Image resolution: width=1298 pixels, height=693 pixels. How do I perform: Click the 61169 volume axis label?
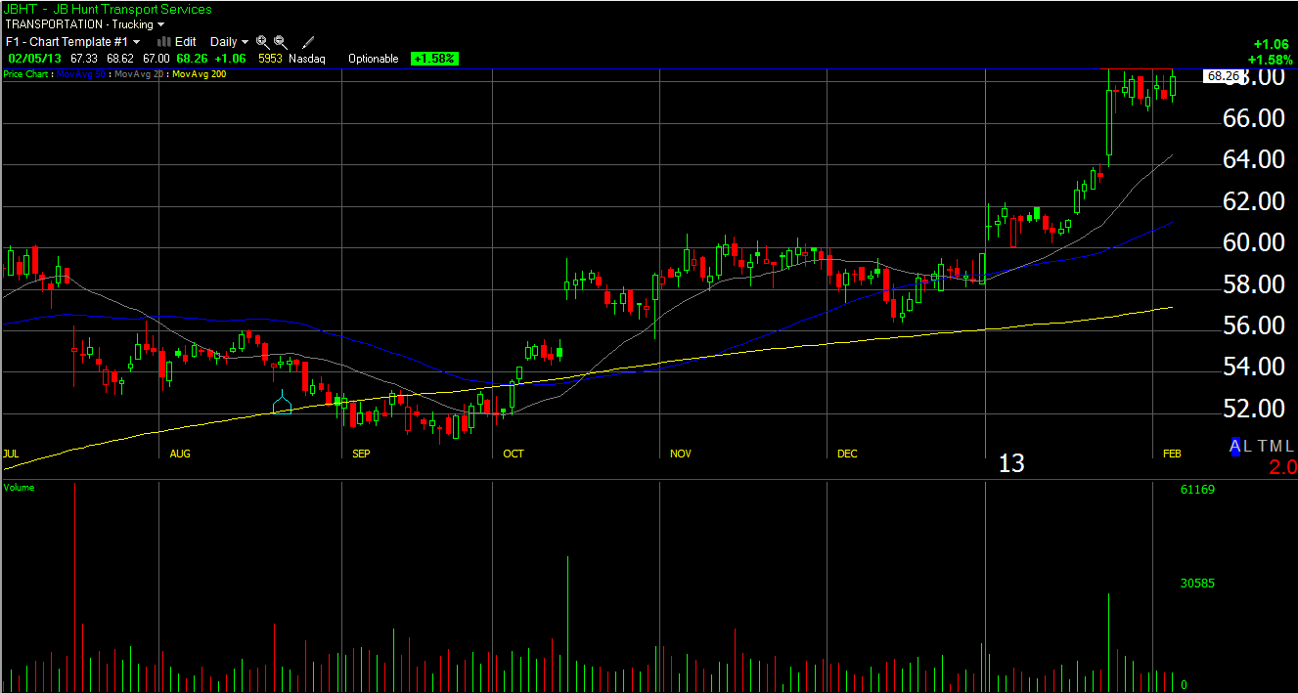[1197, 489]
